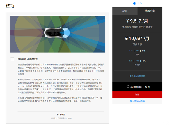Select the 贷款方案 tab
The width and height of the screenshot is (174, 126).
tap(150, 11)
